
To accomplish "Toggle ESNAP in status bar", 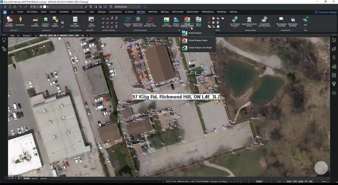I will (259, 182).
